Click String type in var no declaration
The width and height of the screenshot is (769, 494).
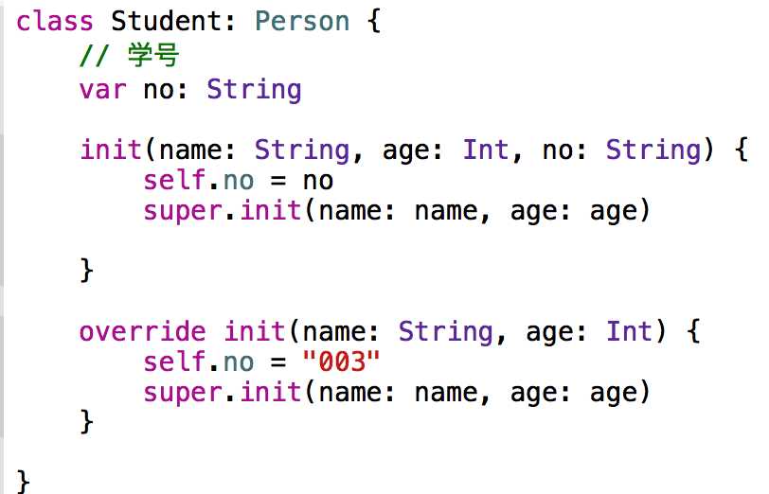[254, 90]
